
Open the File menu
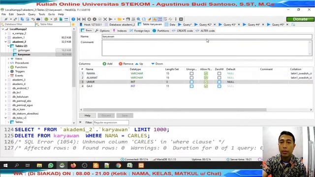tap(3, 14)
